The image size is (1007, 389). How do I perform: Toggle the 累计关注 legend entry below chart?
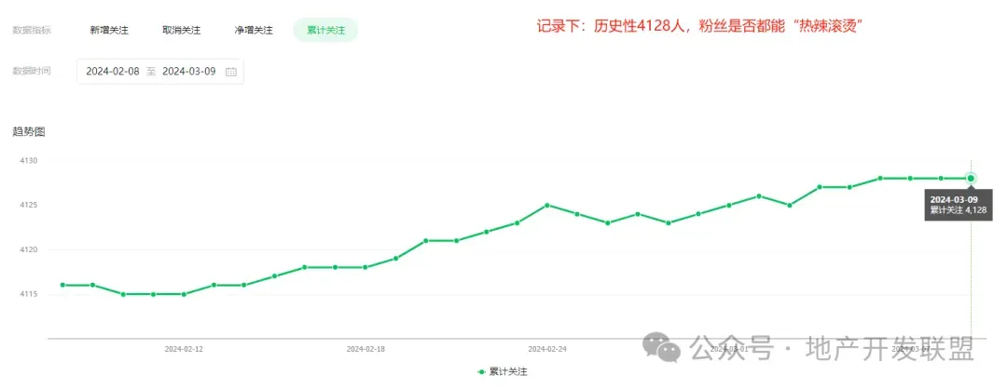(503, 371)
